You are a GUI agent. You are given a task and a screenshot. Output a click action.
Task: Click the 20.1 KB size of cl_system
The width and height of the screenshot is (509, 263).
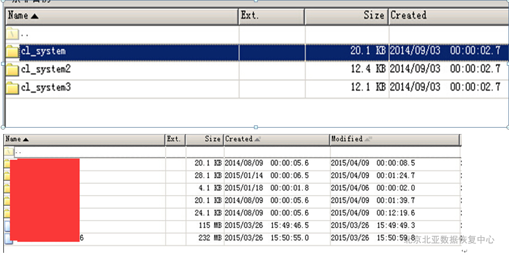[368, 51]
